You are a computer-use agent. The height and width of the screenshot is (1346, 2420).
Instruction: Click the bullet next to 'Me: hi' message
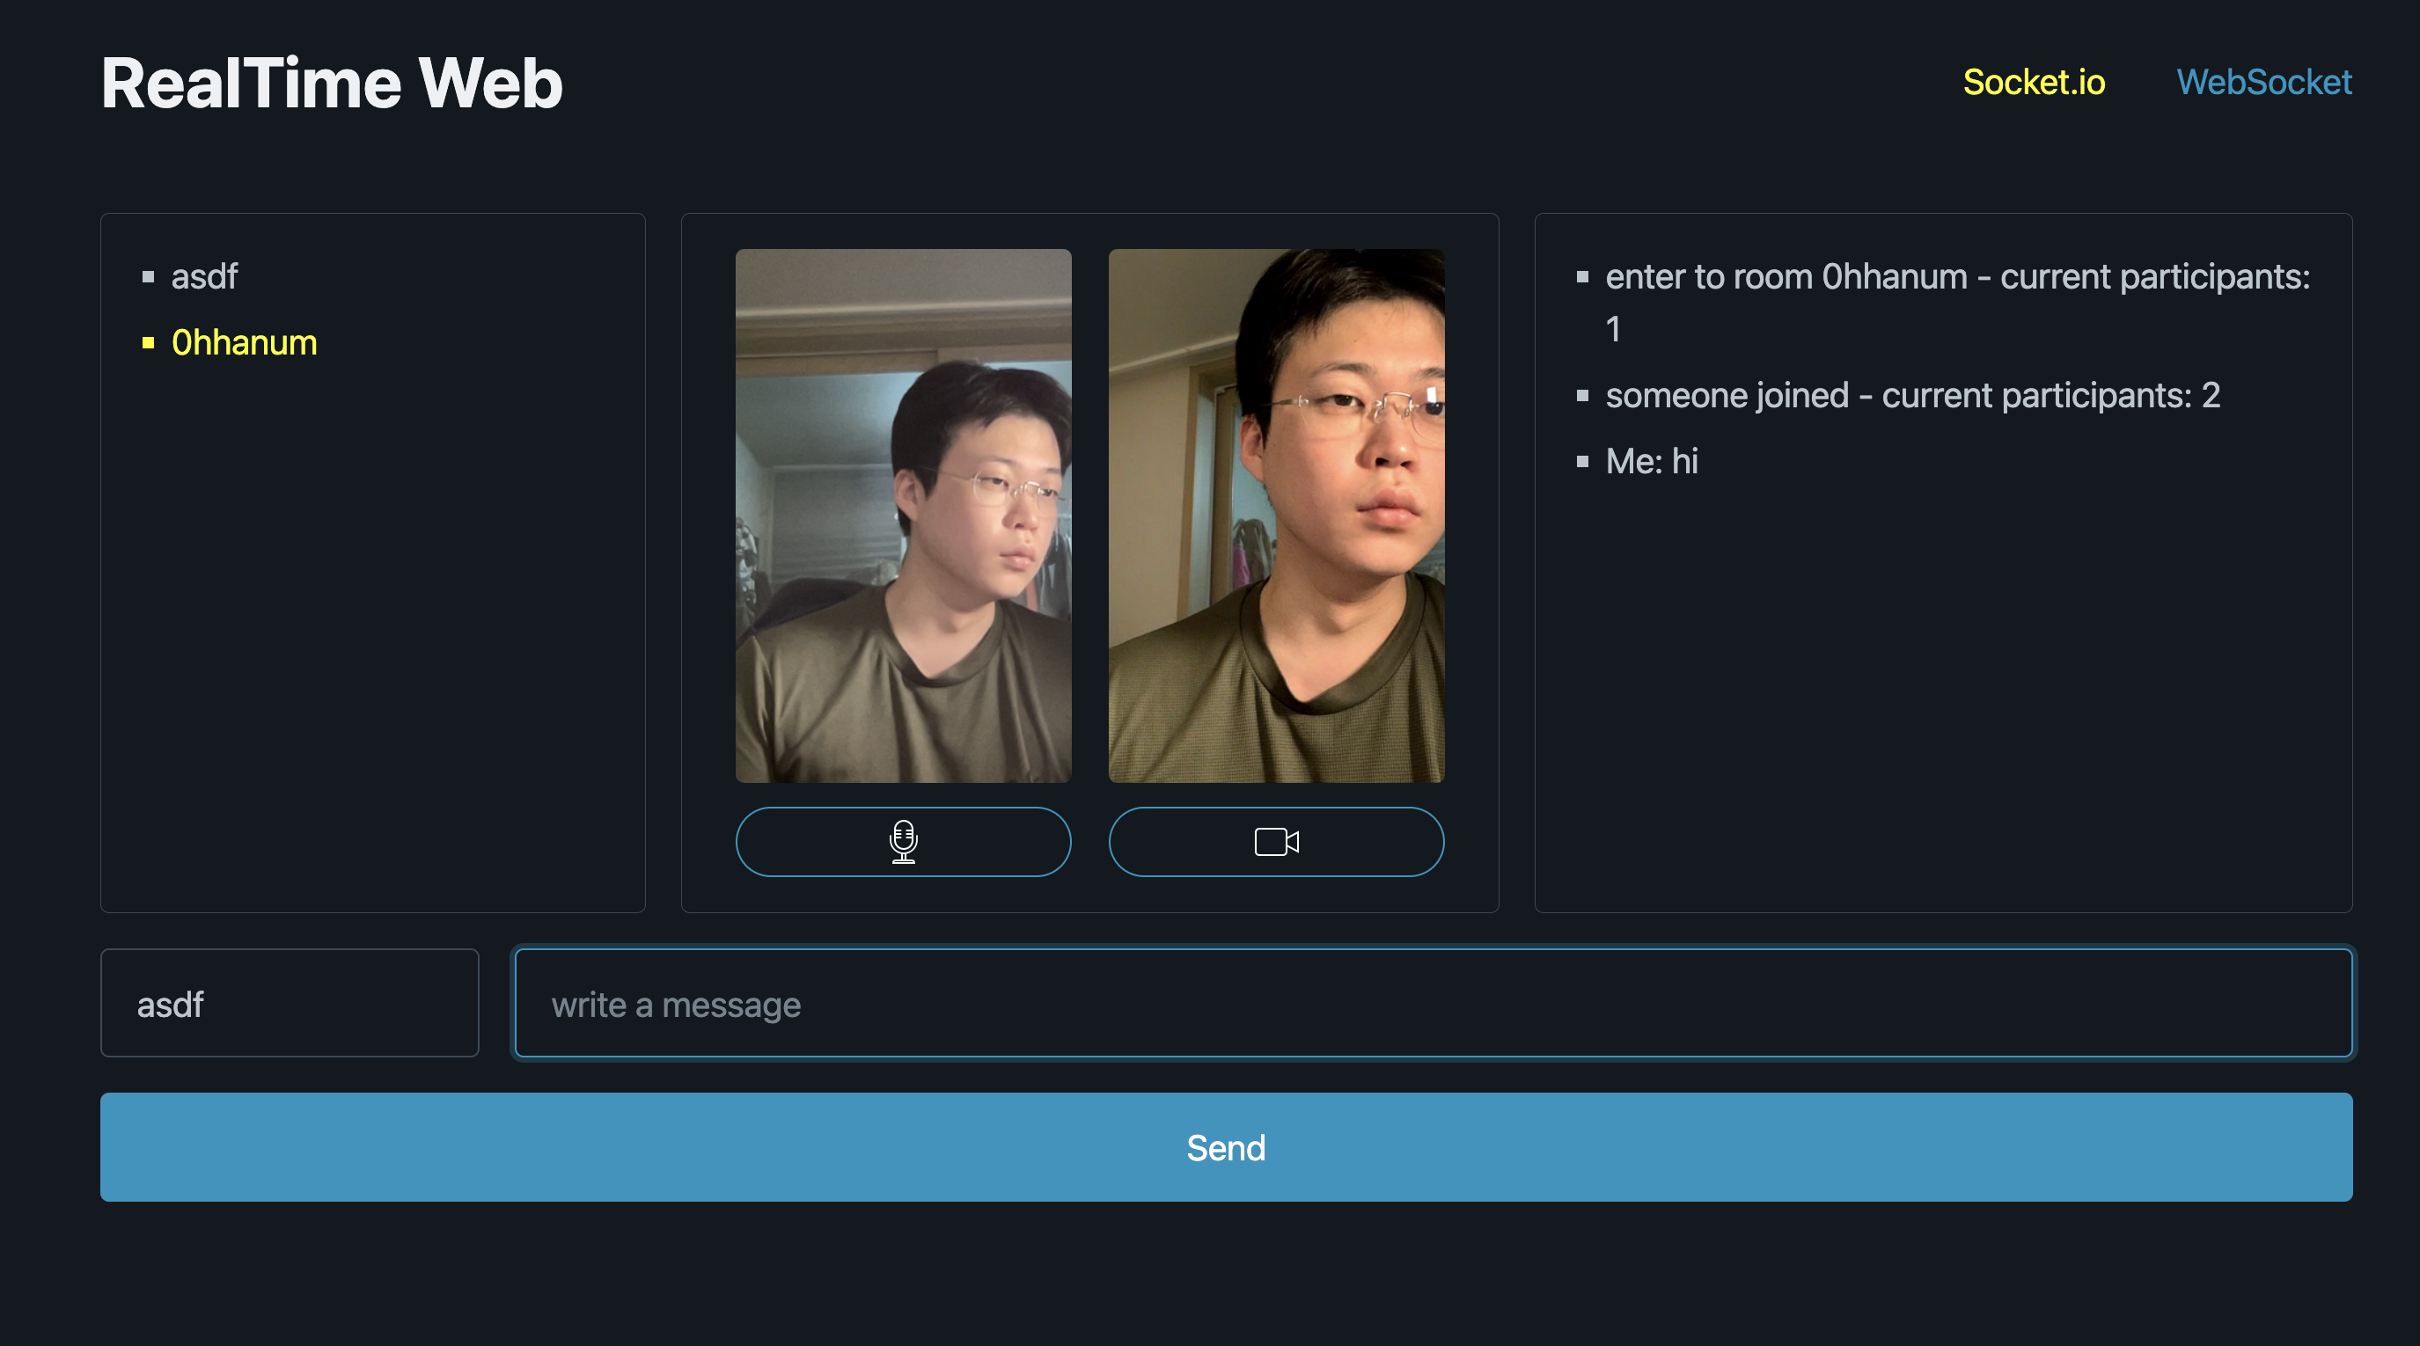tap(1581, 461)
